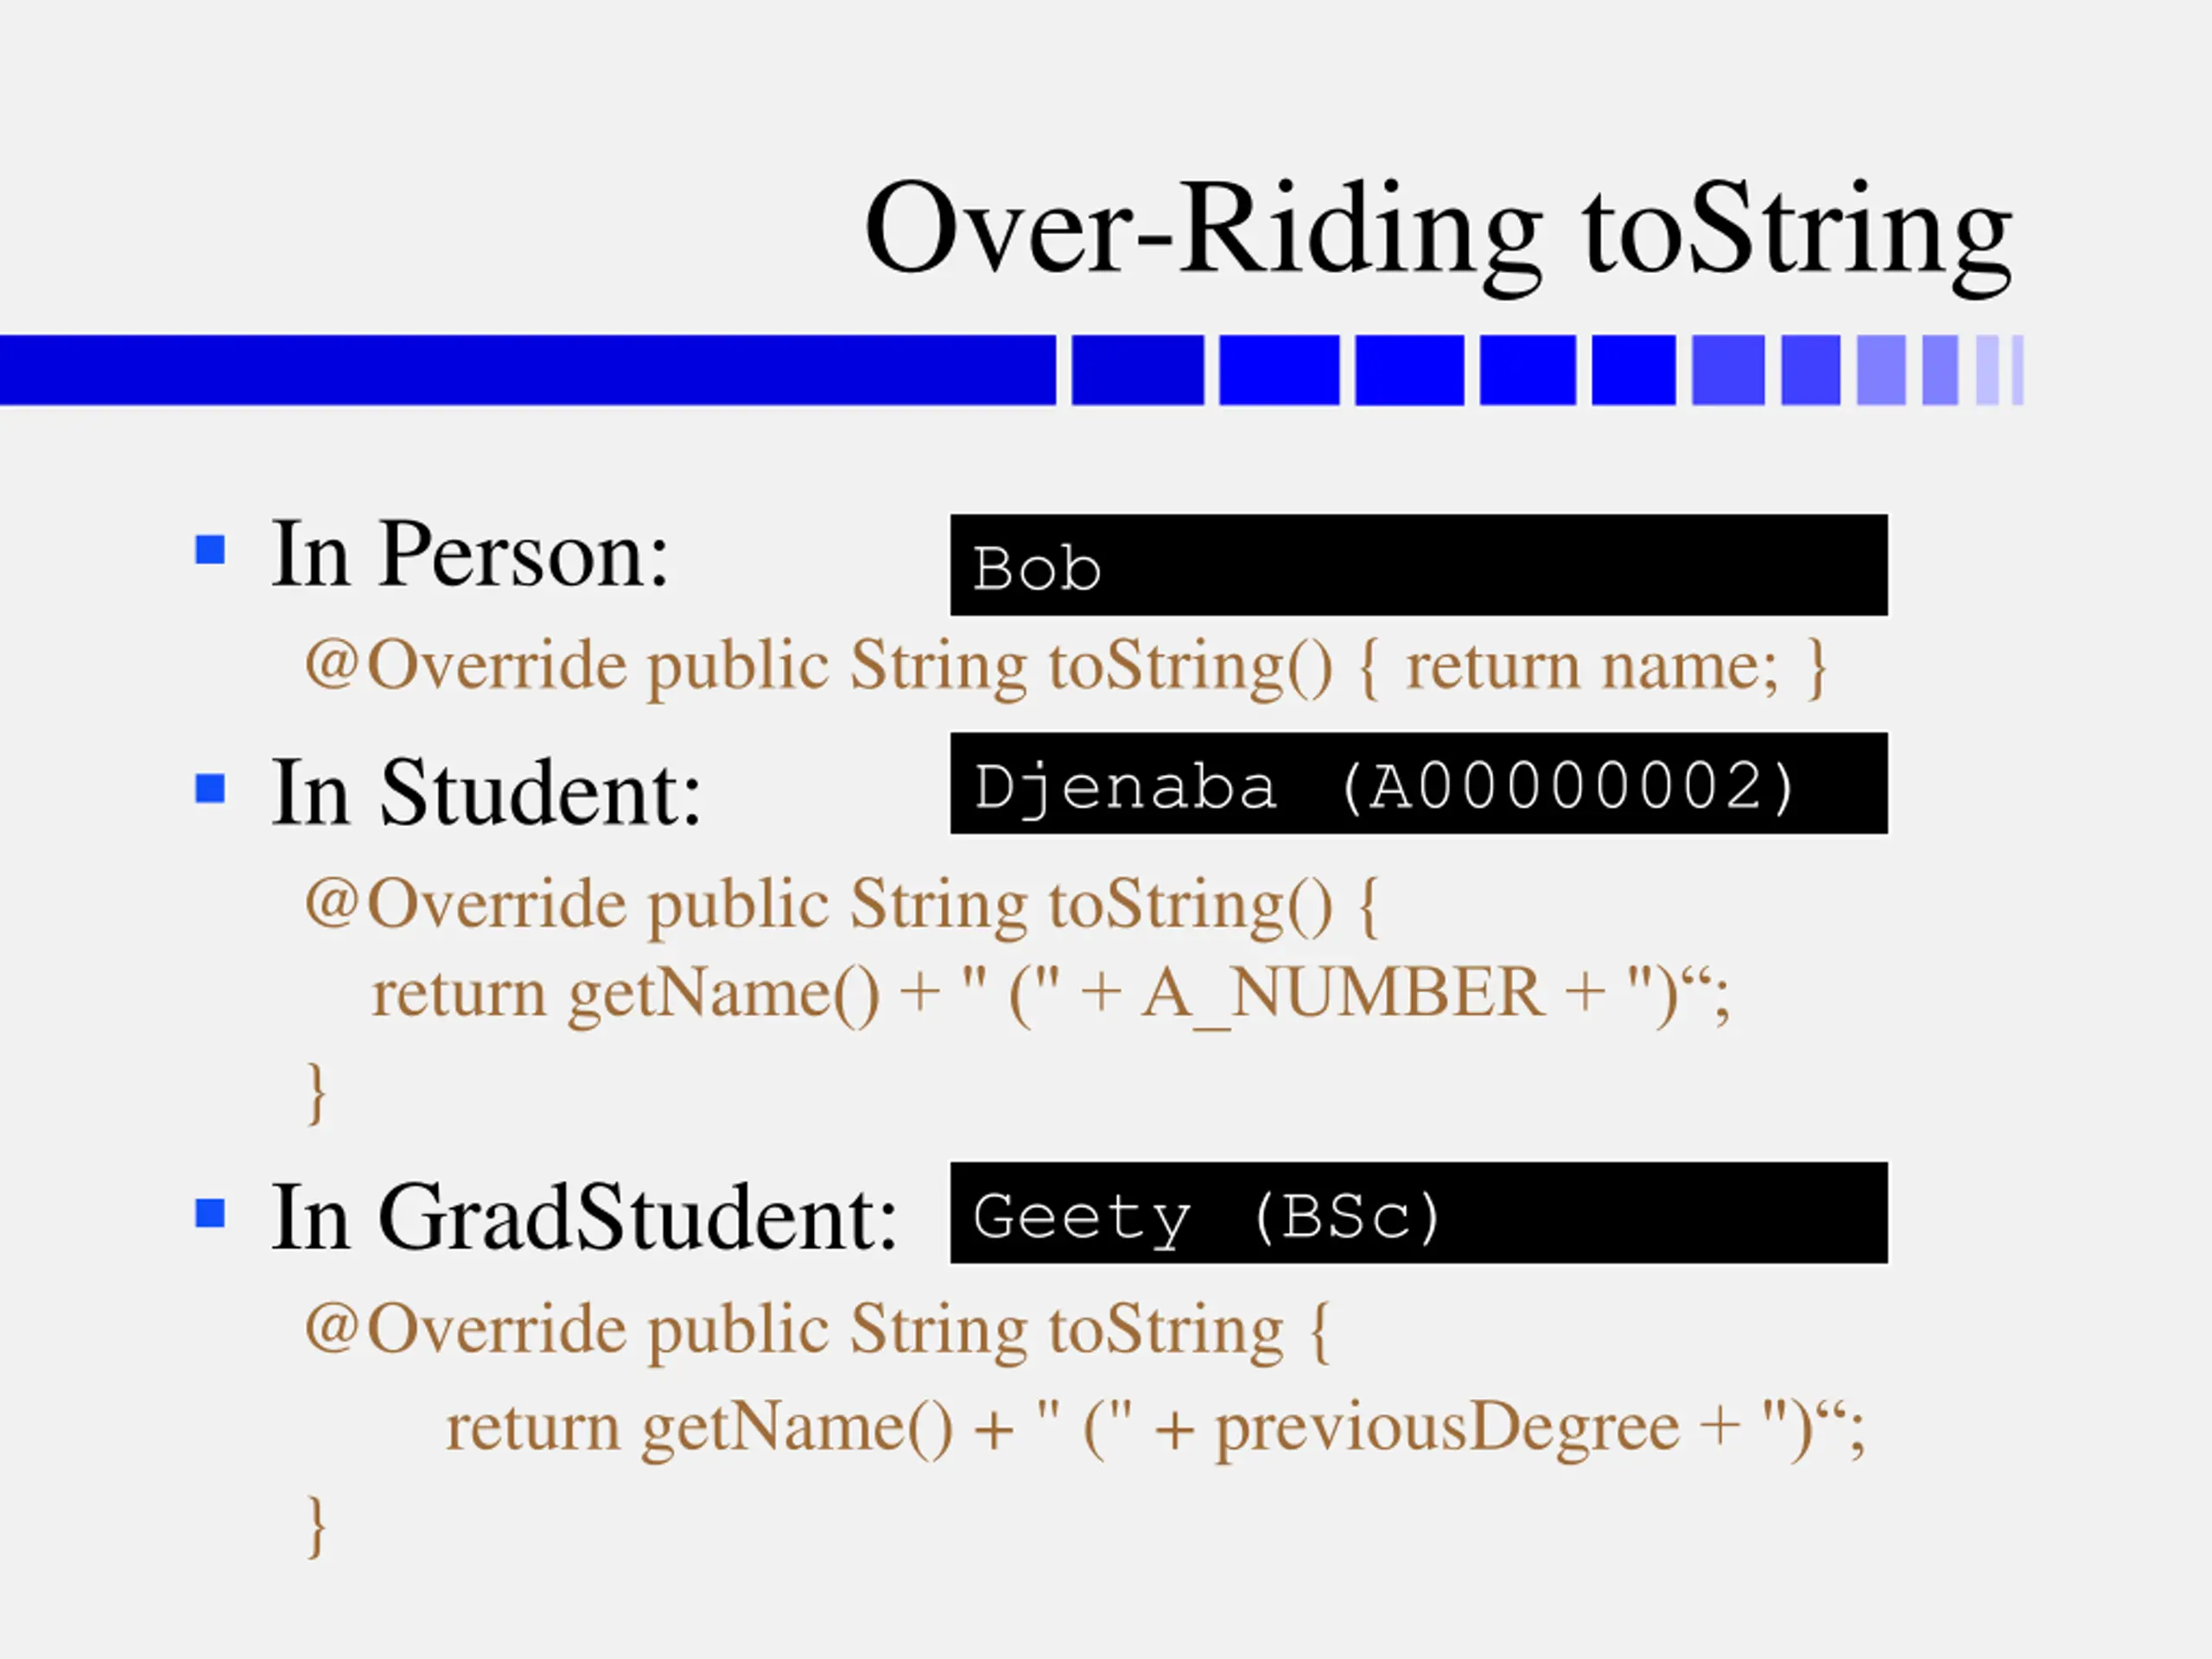Click the blue bullet beside In Person

[210, 550]
